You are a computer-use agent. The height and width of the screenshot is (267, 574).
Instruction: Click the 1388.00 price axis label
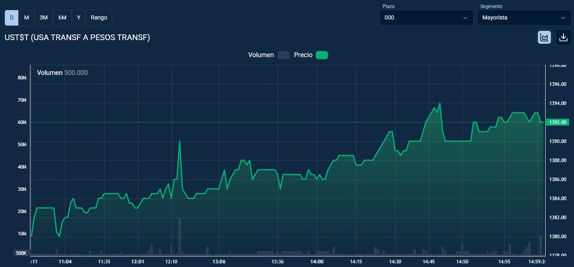558,160
